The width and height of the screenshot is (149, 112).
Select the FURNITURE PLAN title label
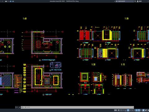pos(48,60)
